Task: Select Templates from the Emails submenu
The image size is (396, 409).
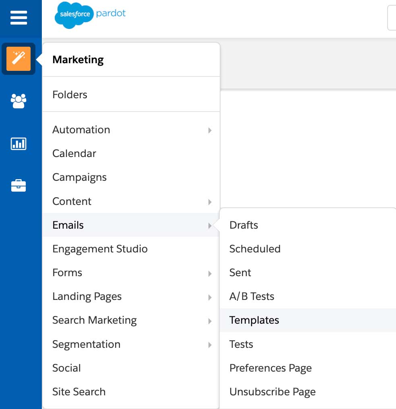Action: [254, 320]
